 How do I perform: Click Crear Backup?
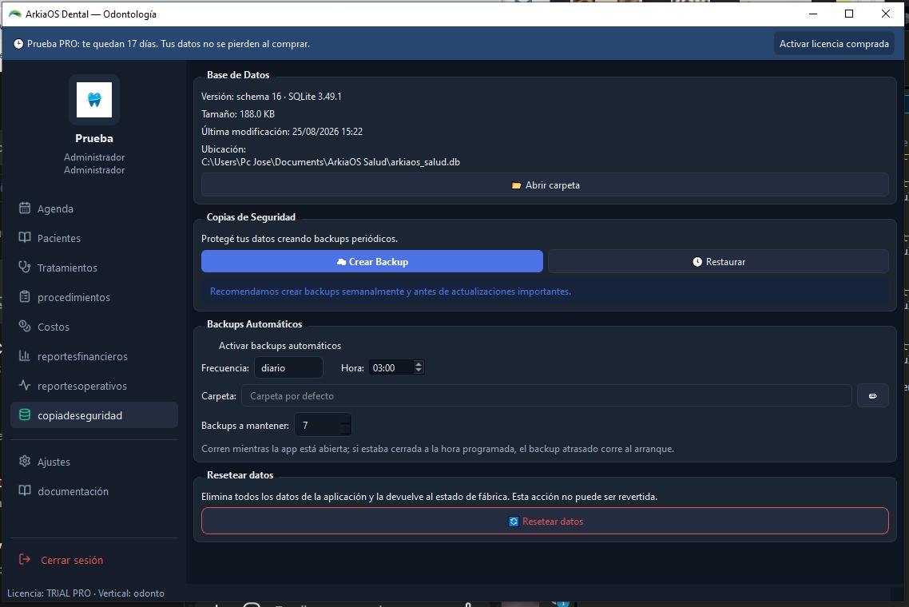pyautogui.click(x=371, y=261)
